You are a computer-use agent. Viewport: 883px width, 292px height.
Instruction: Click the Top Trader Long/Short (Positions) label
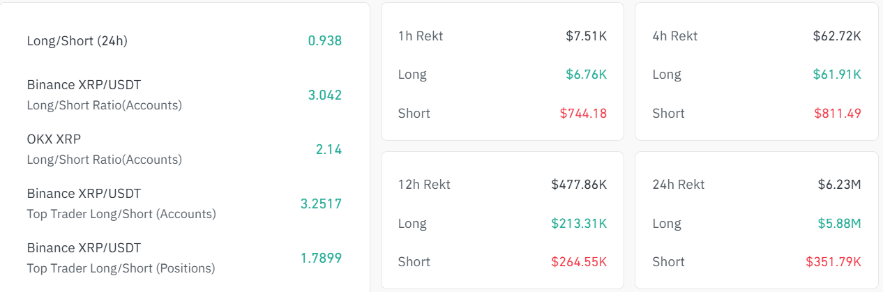pyautogui.click(x=121, y=268)
